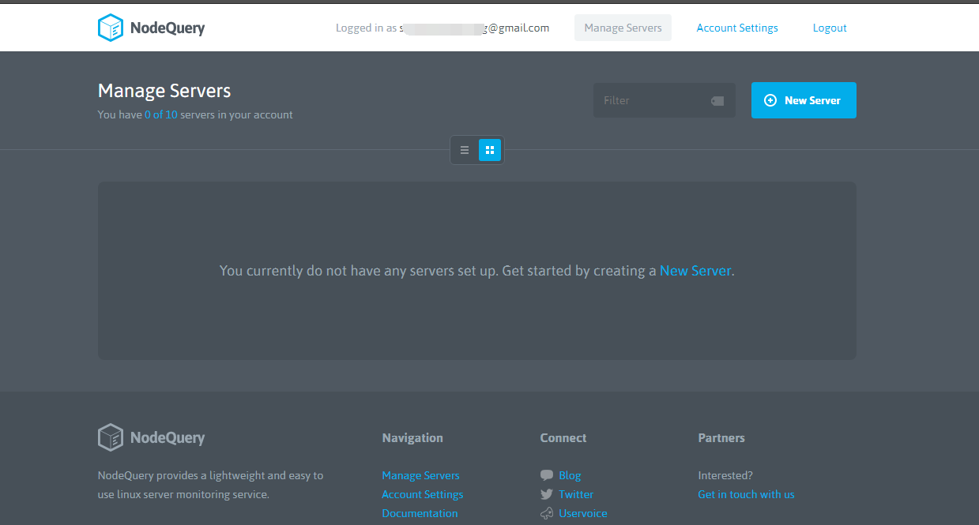Focus the Filter input field
This screenshot has height=525, width=979.
click(x=665, y=100)
